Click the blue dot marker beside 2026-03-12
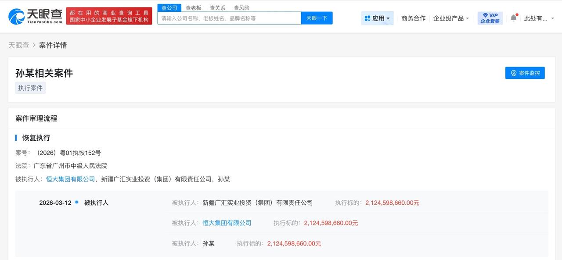The image size is (562, 260). click(x=76, y=203)
